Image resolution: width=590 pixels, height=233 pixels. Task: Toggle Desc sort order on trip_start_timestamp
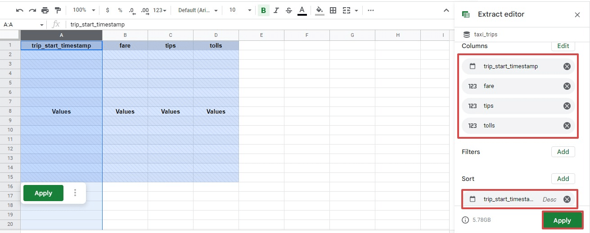(x=549, y=199)
